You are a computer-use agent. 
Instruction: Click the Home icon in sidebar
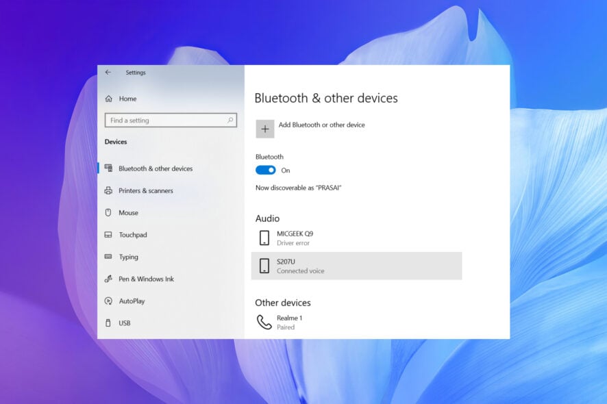(108, 99)
